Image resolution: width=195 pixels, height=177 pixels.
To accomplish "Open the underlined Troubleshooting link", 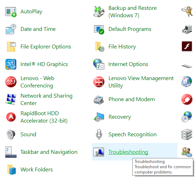I will coord(128,152).
